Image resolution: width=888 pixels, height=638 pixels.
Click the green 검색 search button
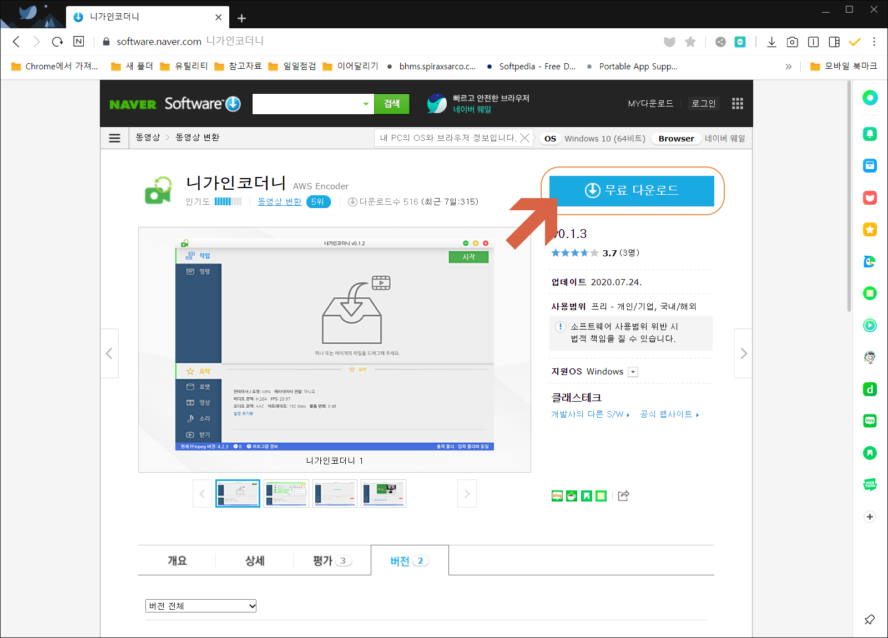[x=392, y=104]
